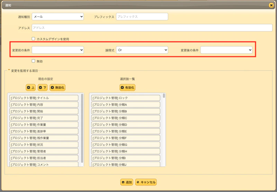The width and height of the screenshot is (277, 192).
Task: Focus the アドレス input field
Action: (152, 28)
